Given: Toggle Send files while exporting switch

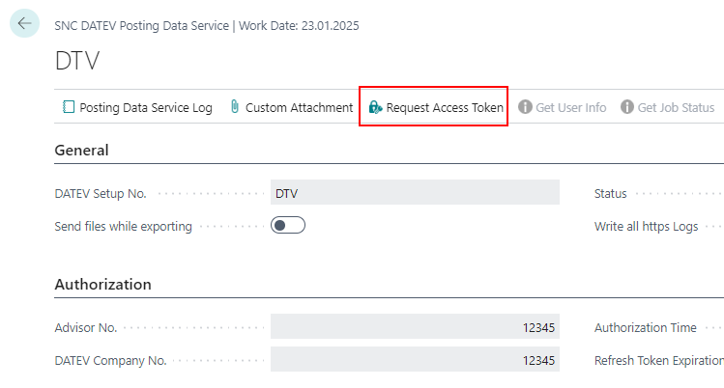Looking at the screenshot, I should point(288,226).
